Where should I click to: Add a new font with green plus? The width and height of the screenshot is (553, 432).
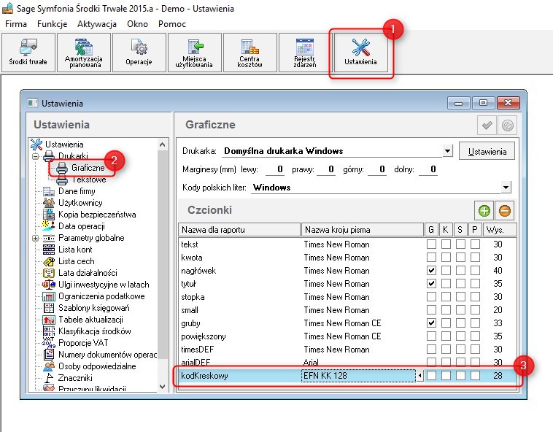484,211
